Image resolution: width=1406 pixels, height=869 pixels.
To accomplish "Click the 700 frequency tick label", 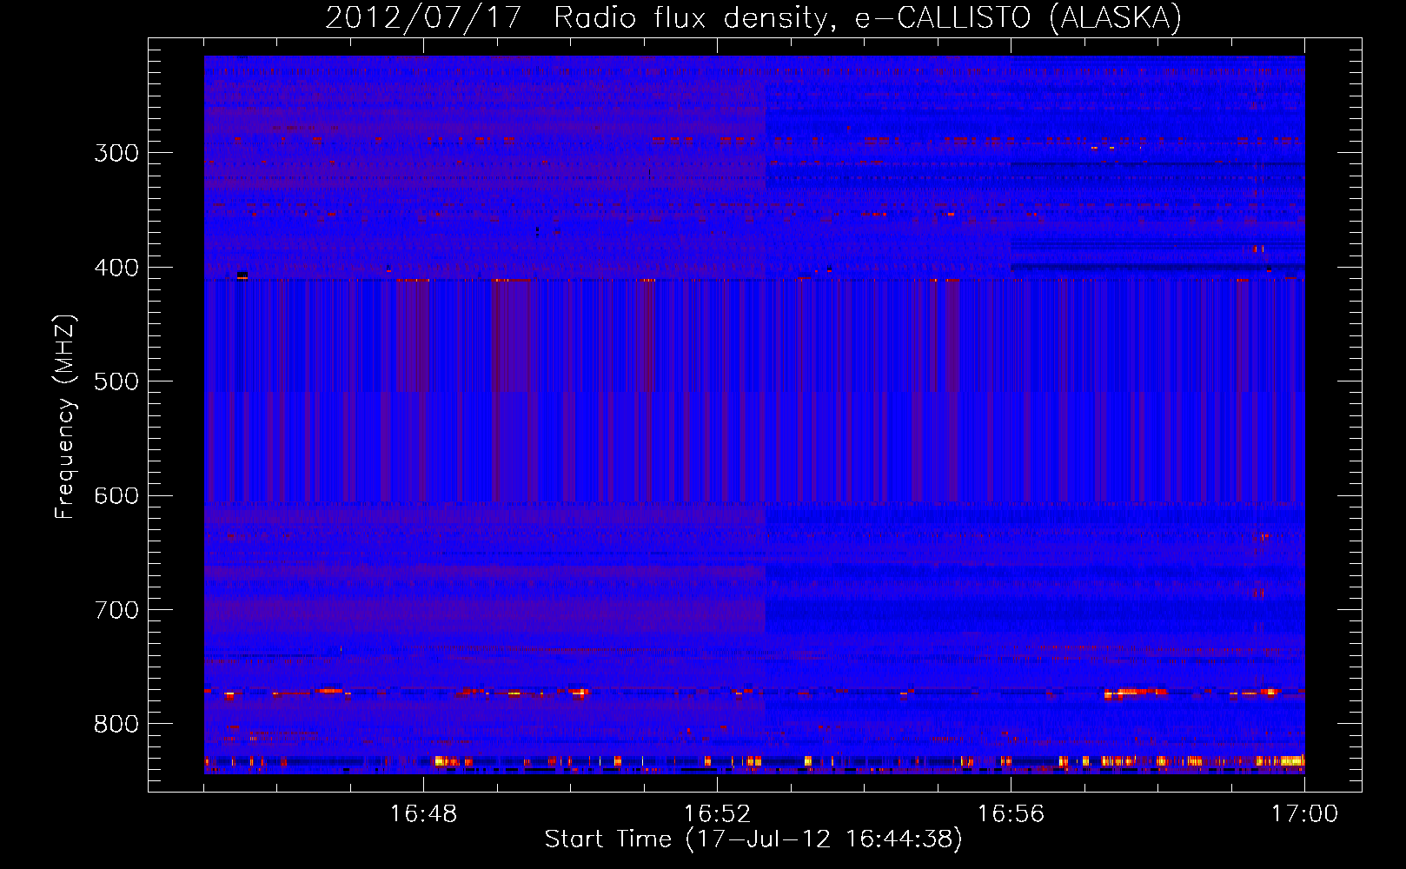I will (116, 610).
